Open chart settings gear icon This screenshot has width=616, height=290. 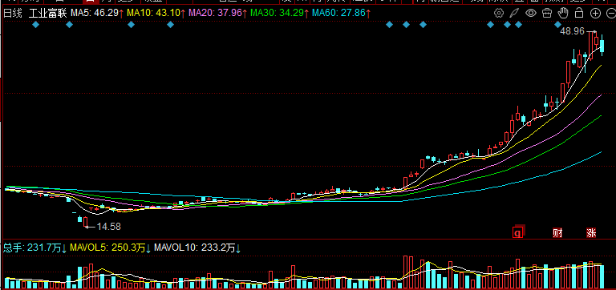(499, 13)
